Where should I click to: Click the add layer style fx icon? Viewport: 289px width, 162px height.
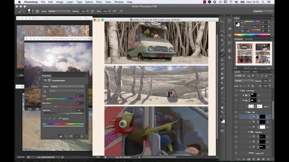(x=244, y=159)
